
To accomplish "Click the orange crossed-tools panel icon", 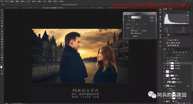I will pyautogui.click(x=160, y=46).
